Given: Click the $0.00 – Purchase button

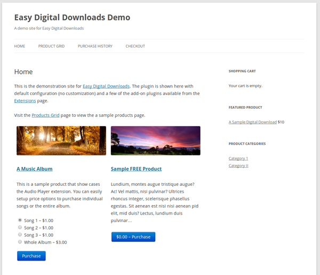Looking at the screenshot, I should tap(133, 237).
